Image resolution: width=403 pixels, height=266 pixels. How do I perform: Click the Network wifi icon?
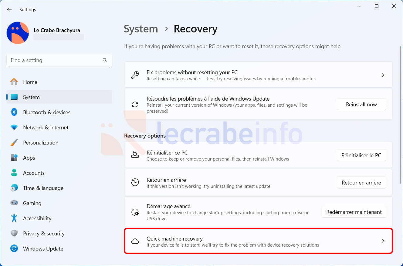point(14,127)
